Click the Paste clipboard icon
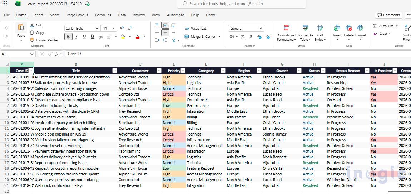The image size is (411, 194). [21, 27]
